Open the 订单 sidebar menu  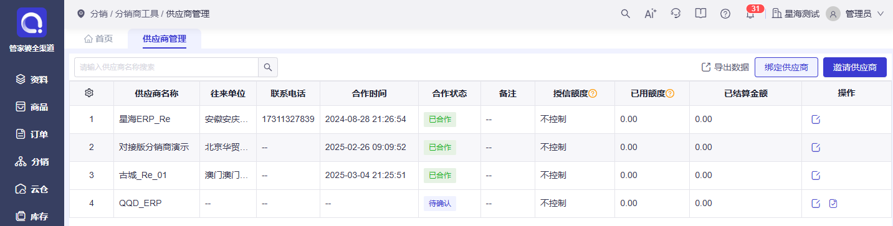[32, 134]
